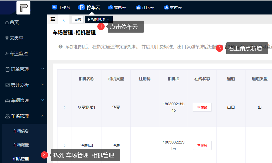272x163 pixels.
Task: Open the 社区云 community cloud icon
Action: [x=138, y=8]
